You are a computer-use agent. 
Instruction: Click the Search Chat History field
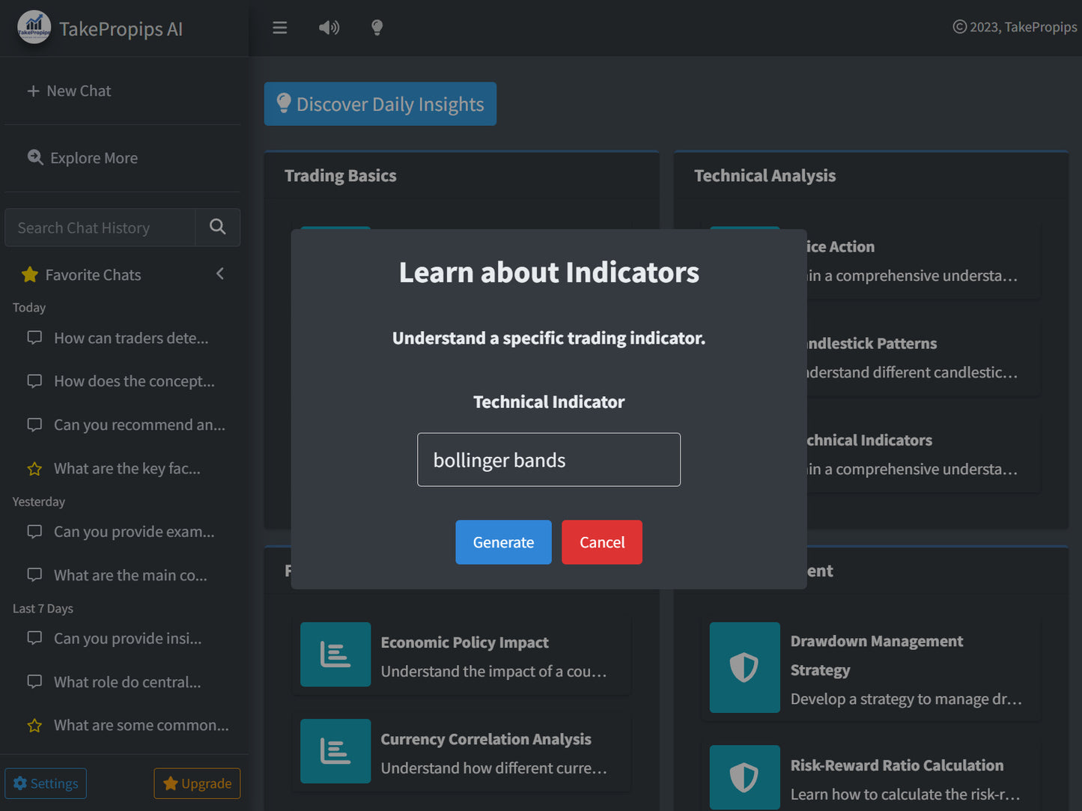tap(100, 228)
